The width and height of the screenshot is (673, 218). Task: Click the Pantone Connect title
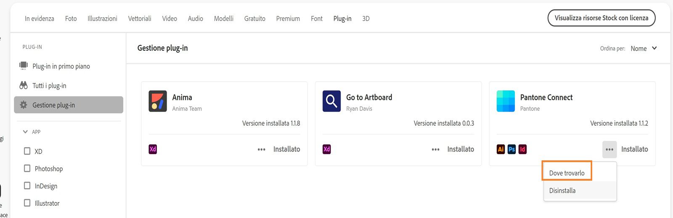pos(546,97)
